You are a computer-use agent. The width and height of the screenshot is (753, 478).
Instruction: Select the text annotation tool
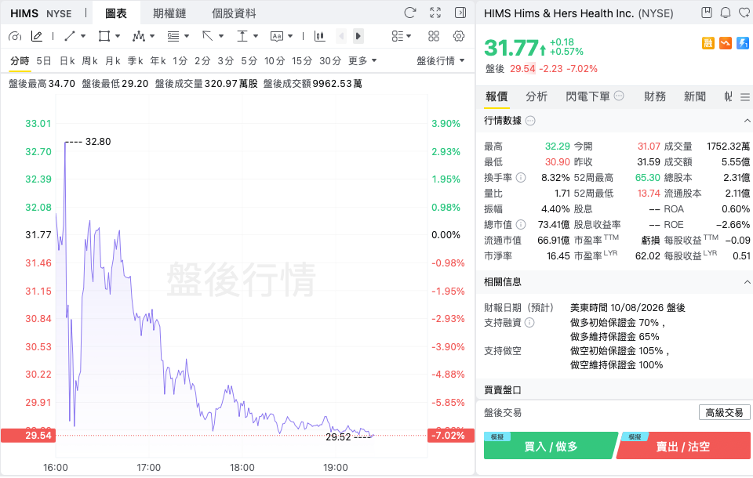click(277, 36)
